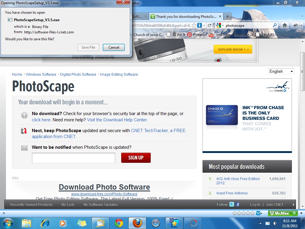Launch Safari from the taskbar
Viewport: 305px width, 229px height.
click(155, 223)
